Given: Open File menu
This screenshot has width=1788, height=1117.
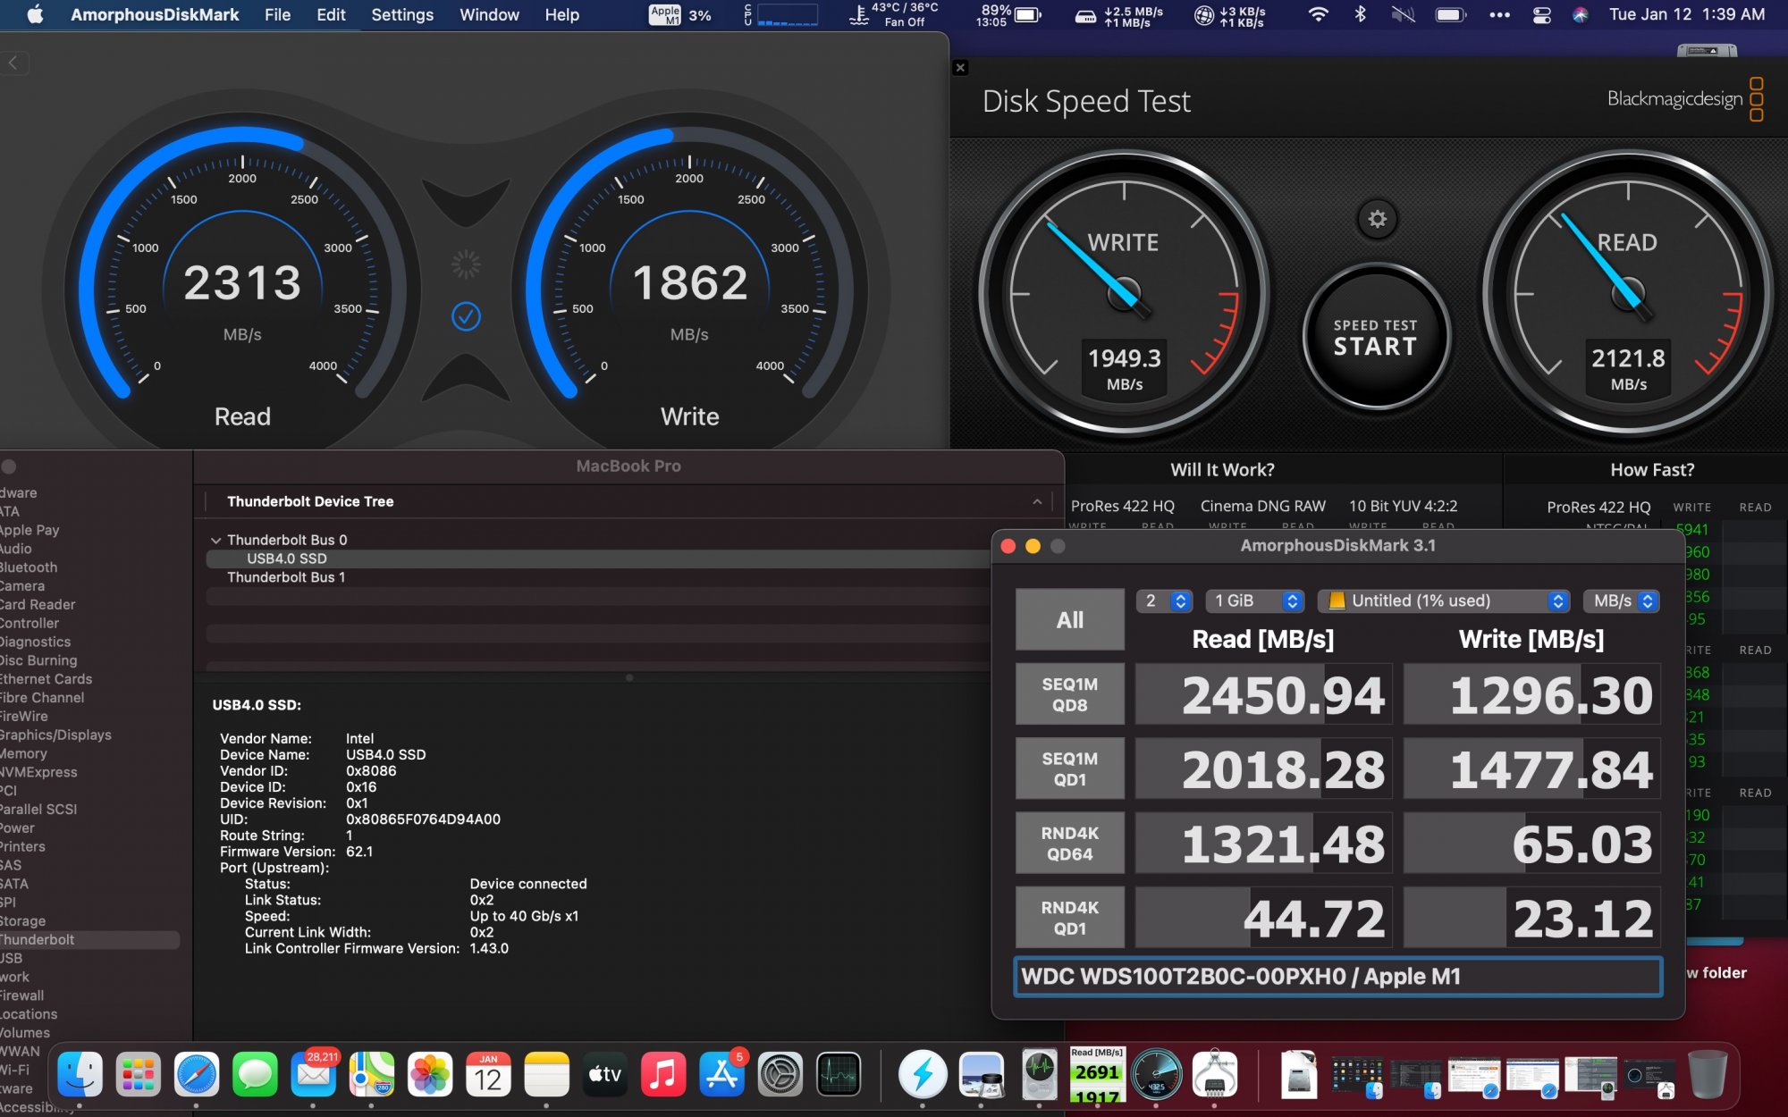Looking at the screenshot, I should pos(277,14).
